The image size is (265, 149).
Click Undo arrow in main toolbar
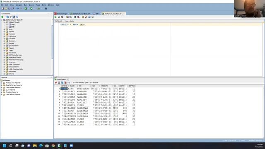[x=17, y=8]
